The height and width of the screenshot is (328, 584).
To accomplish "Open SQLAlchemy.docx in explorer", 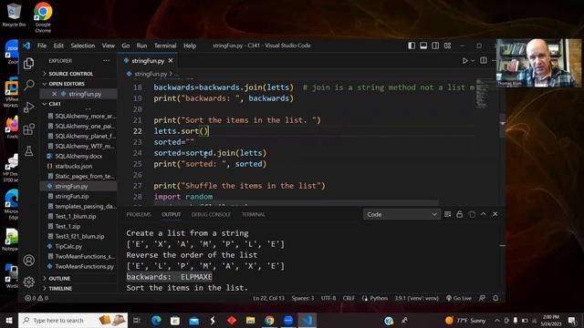I will coord(78,156).
